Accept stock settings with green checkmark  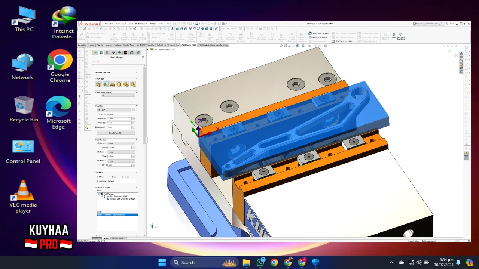(x=94, y=61)
